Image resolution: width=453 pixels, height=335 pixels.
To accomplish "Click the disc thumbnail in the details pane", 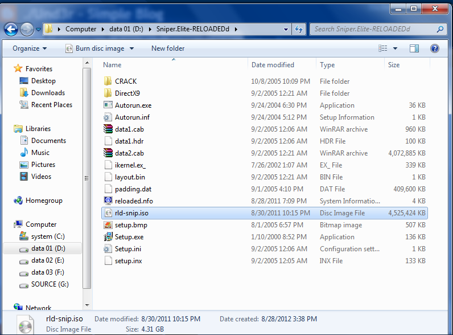I will (25, 325).
